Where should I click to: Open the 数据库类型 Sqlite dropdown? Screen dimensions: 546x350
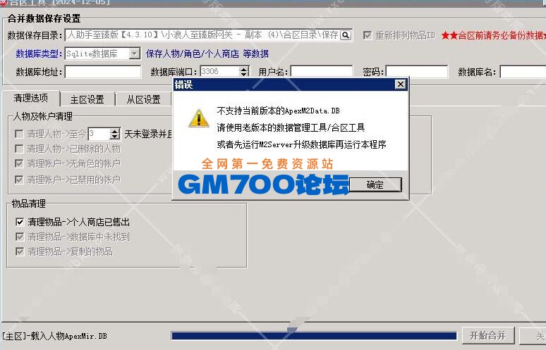[134, 54]
